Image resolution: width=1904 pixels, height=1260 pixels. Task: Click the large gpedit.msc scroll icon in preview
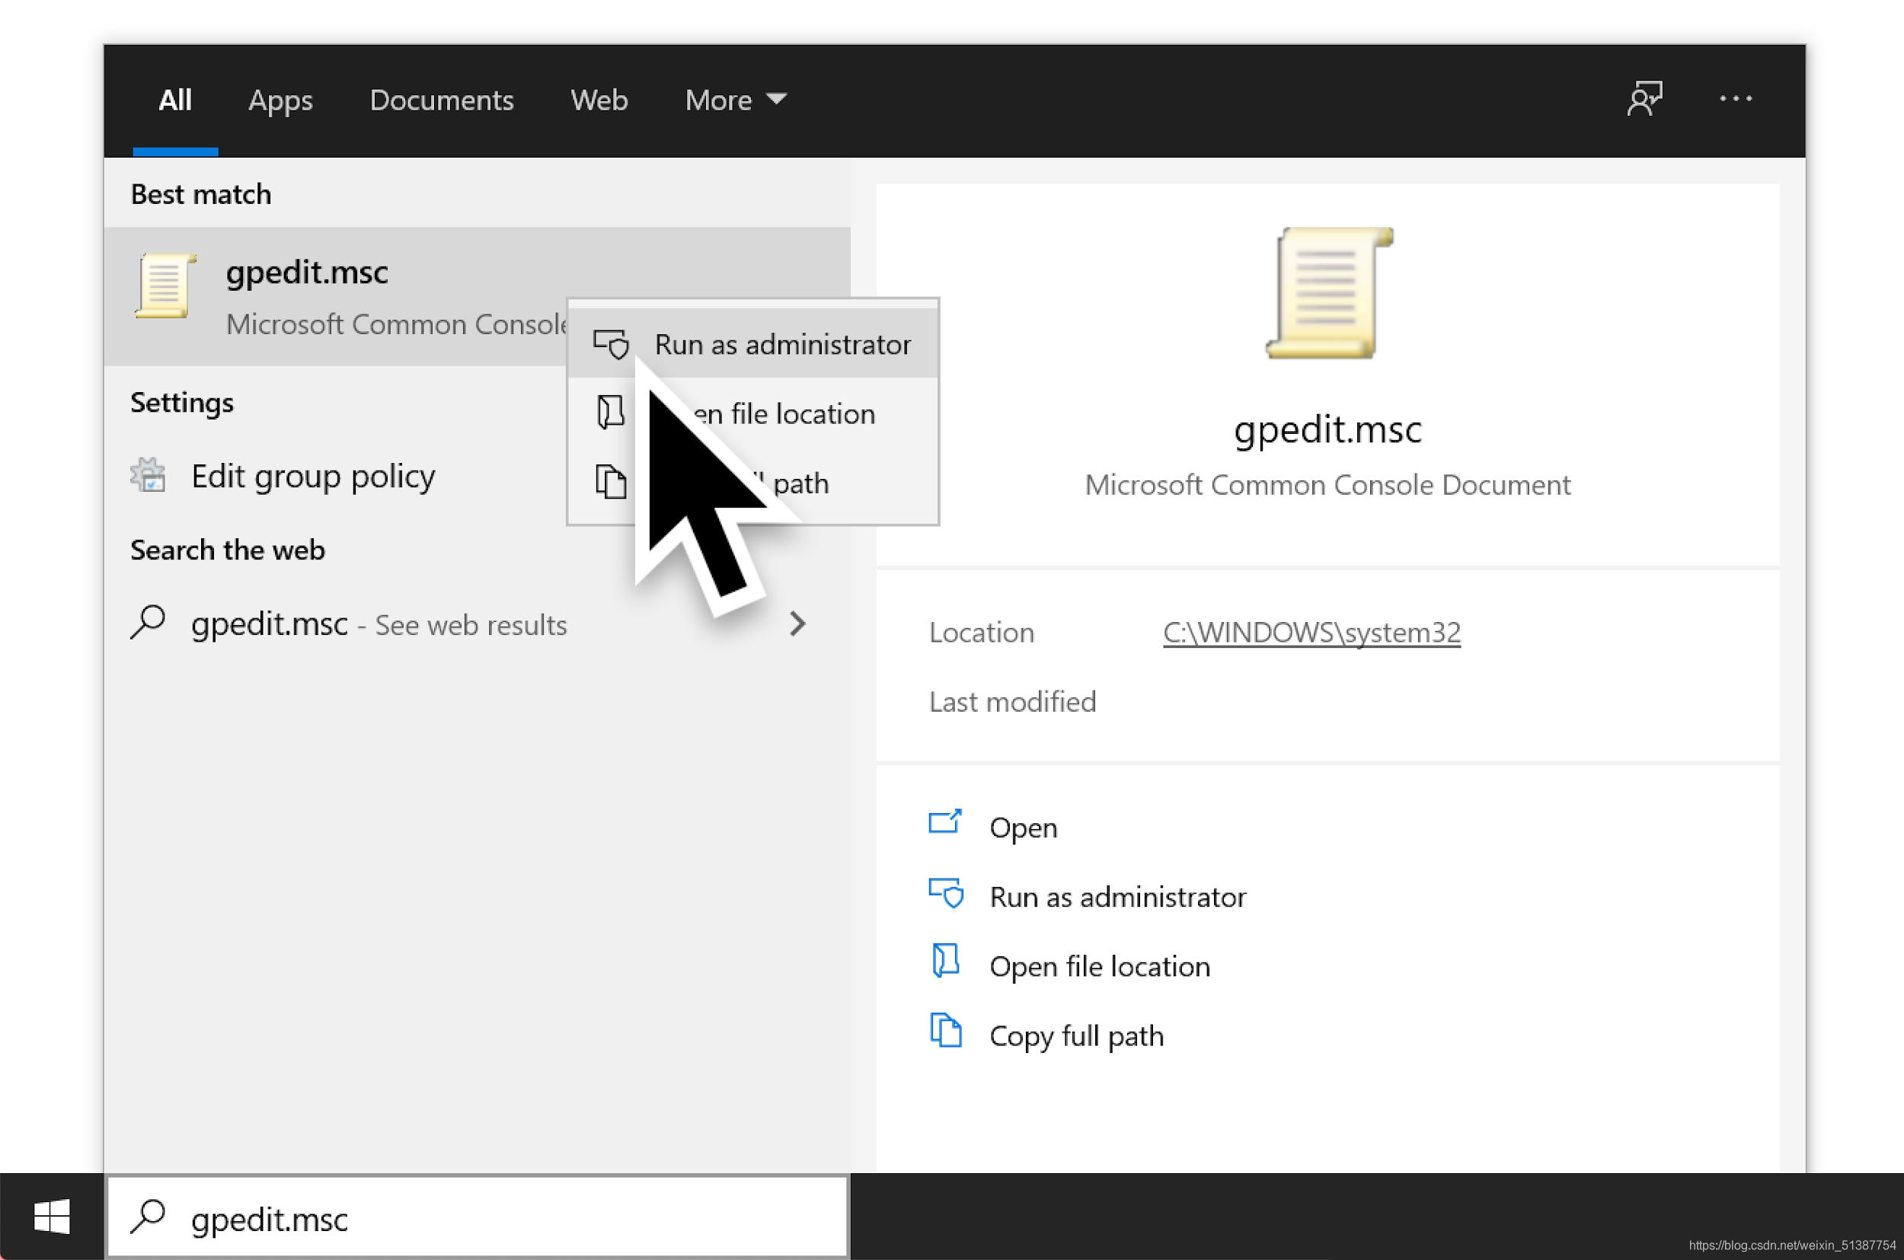(1328, 293)
